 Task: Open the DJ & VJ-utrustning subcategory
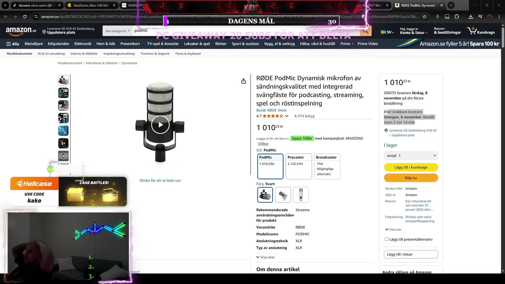coord(51,54)
